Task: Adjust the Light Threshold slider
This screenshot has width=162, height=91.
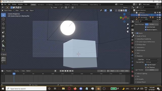Action: click(152, 70)
